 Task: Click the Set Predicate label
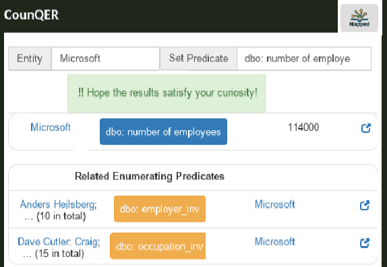[198, 59]
